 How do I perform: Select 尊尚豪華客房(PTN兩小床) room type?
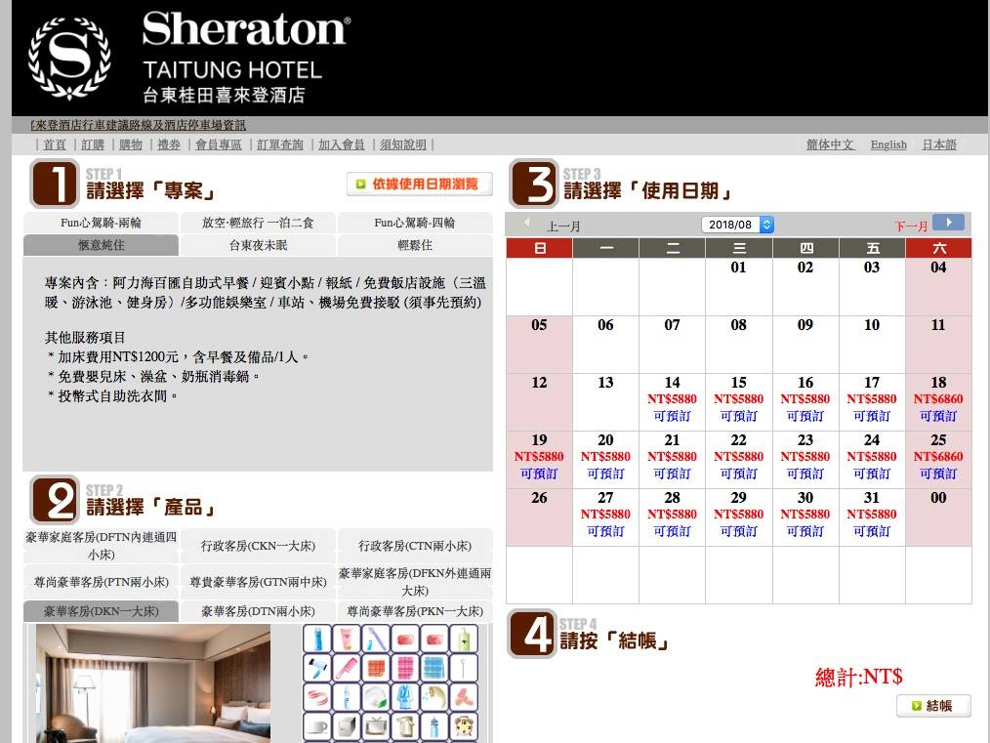(101, 582)
